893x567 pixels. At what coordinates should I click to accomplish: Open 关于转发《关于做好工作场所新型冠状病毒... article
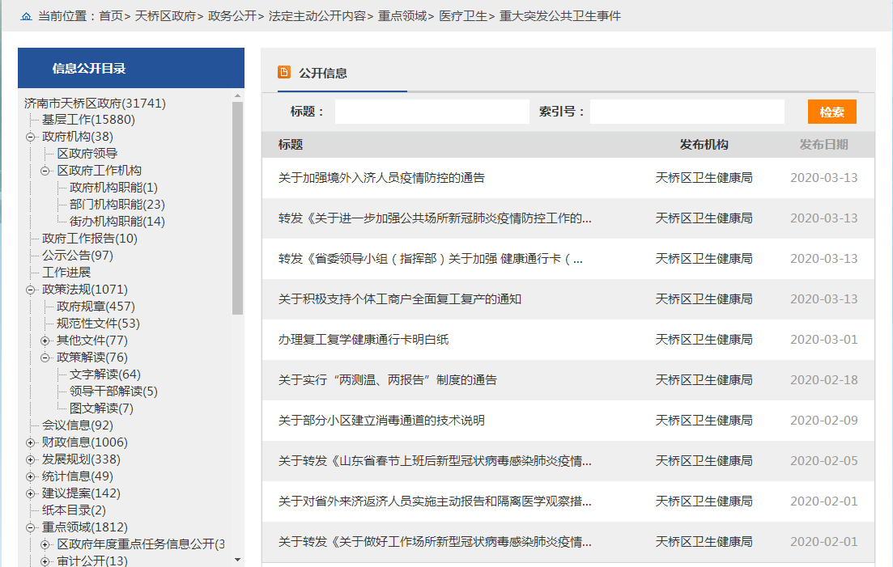click(x=435, y=541)
